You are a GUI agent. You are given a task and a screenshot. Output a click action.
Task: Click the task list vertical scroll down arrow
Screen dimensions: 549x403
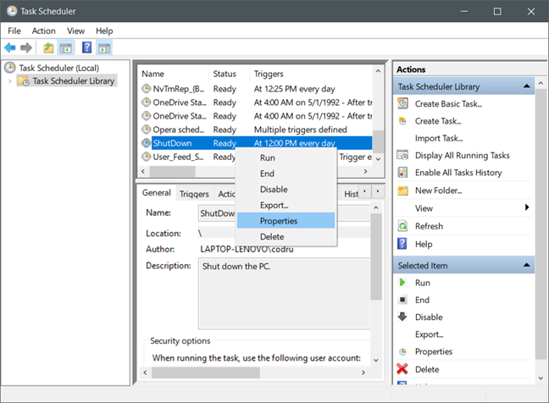tap(378, 159)
